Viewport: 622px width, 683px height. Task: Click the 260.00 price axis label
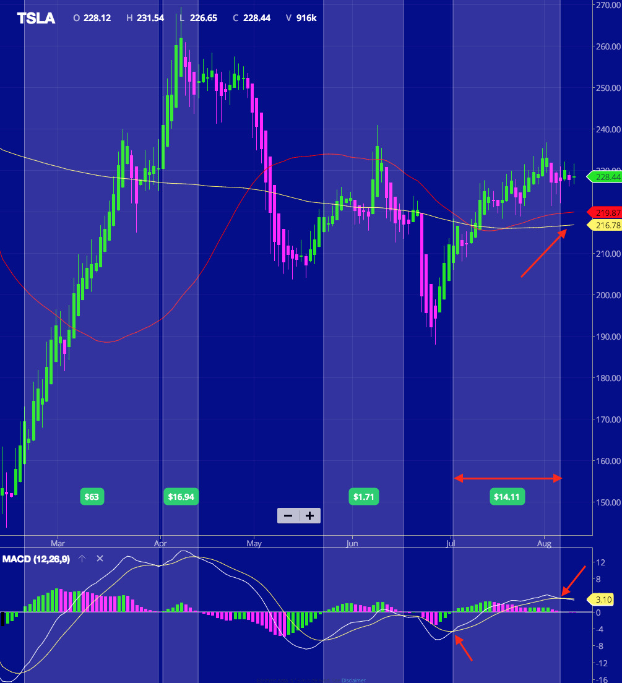pyautogui.click(x=608, y=46)
